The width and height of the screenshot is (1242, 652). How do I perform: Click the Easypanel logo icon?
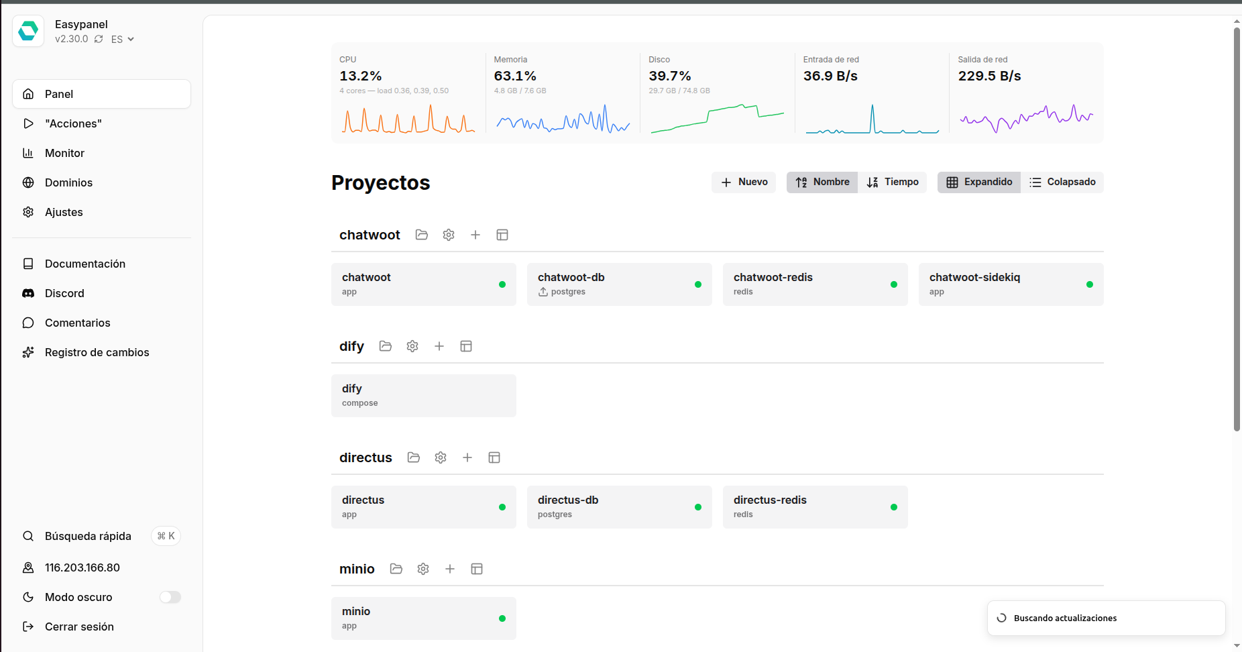(x=28, y=31)
